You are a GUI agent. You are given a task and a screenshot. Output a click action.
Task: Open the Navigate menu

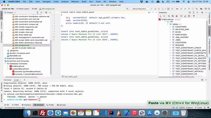[x=46, y=2]
